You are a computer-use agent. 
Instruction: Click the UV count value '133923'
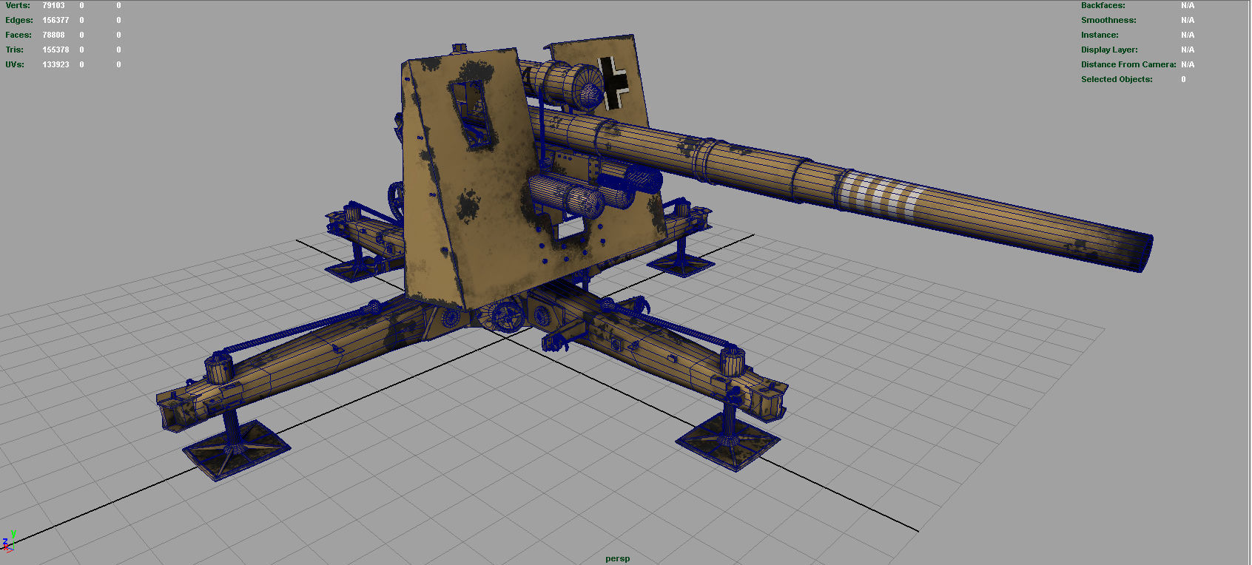pyautogui.click(x=55, y=64)
